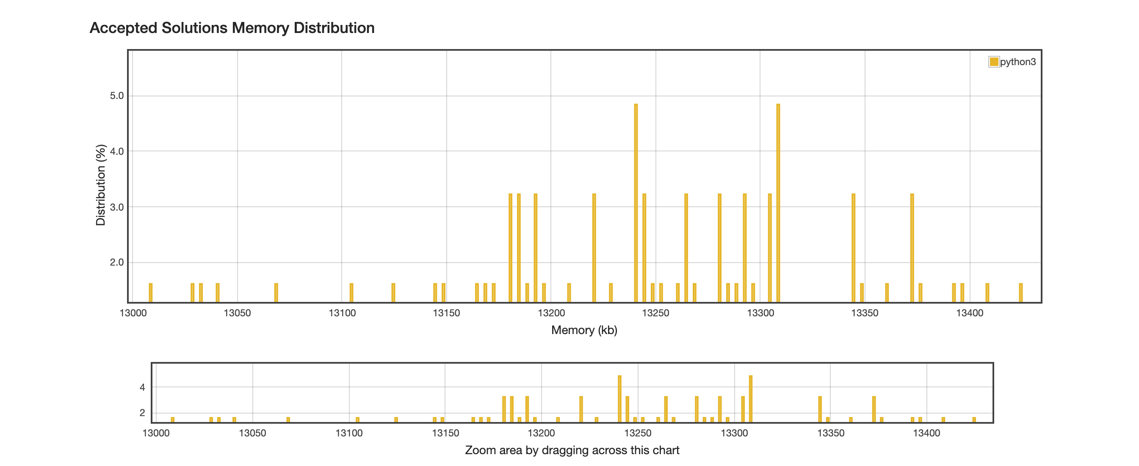Click rightmost bar in the lower overview chart
The width and height of the screenshot is (1139, 466).
tap(973, 419)
